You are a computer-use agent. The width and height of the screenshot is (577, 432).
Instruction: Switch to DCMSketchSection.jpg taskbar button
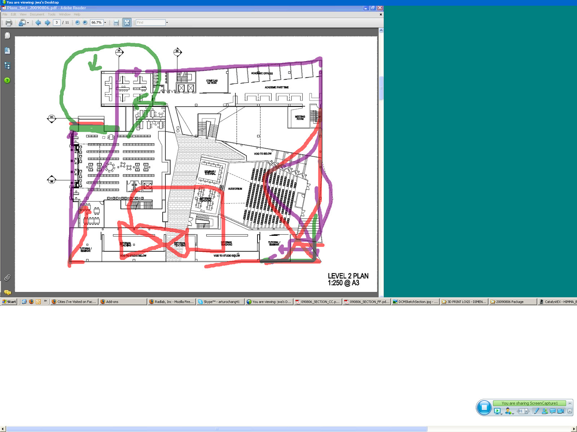[x=415, y=302]
